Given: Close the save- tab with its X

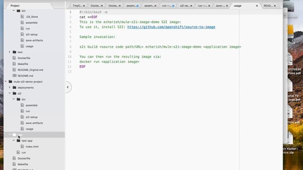Looking at the screenshot, I should [x=227, y=6].
